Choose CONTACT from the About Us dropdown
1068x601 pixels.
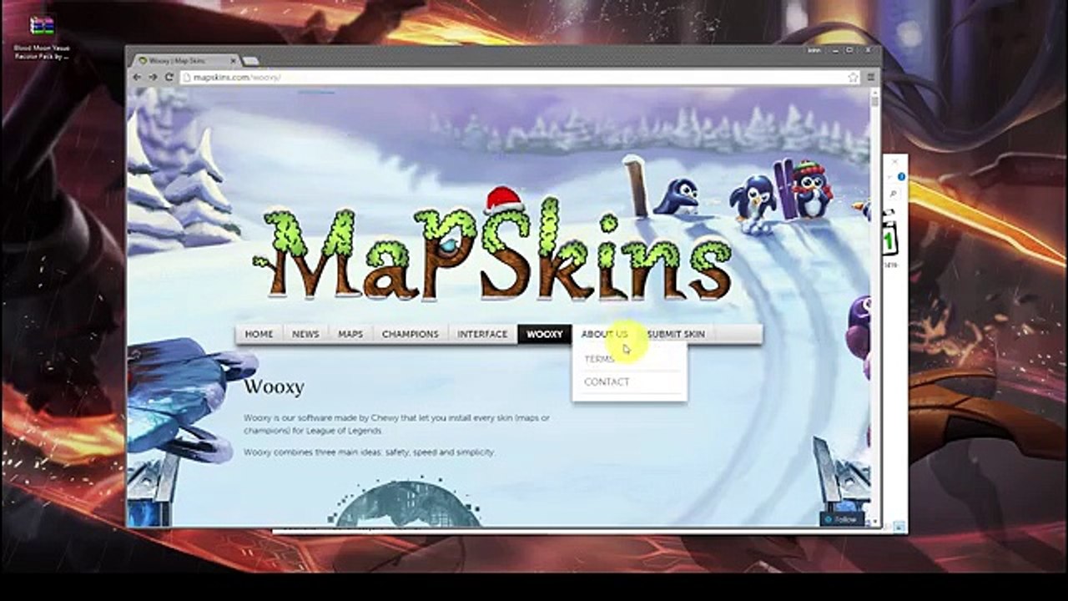click(x=607, y=381)
